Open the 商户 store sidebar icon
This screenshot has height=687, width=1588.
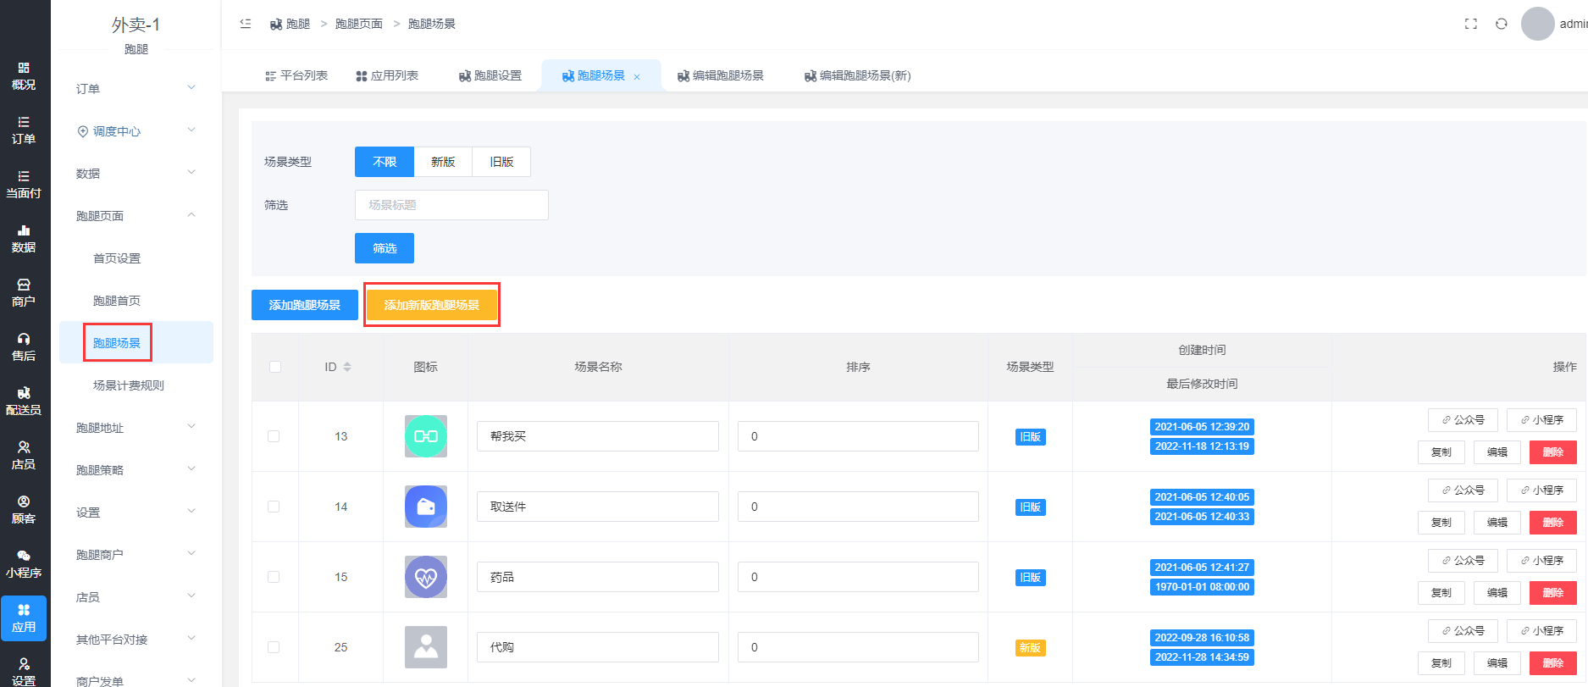[24, 292]
